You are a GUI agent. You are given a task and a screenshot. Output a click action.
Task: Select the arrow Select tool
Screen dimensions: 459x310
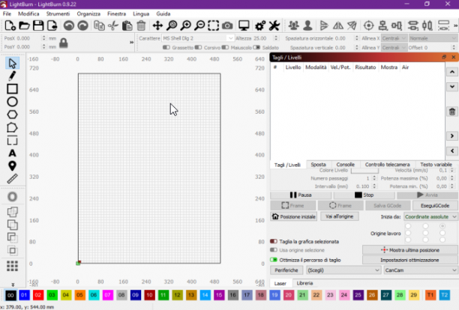12,63
